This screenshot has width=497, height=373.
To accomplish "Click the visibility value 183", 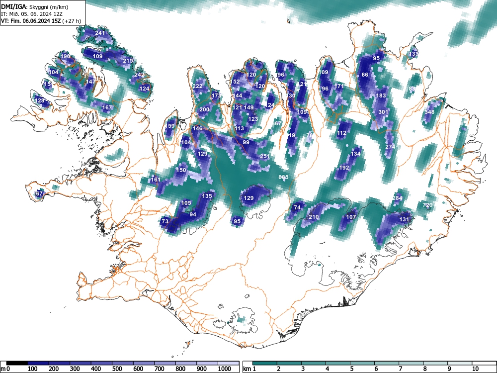I will 381,95.
